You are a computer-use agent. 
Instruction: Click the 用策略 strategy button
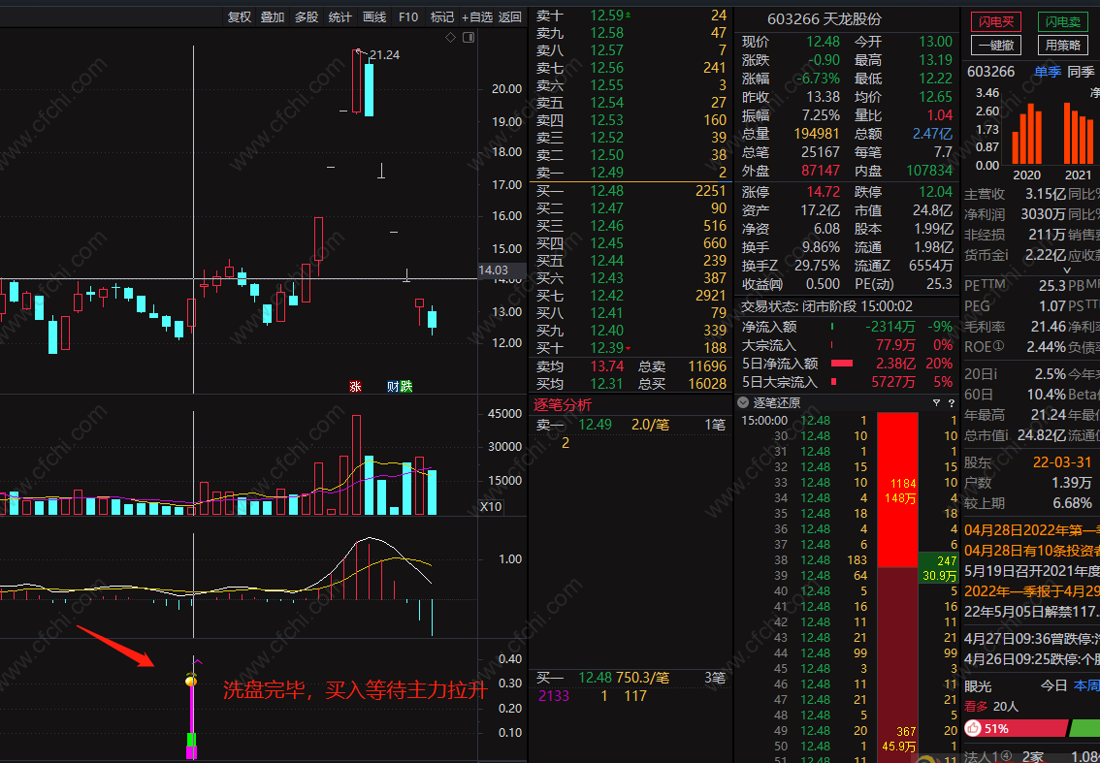tap(1063, 45)
